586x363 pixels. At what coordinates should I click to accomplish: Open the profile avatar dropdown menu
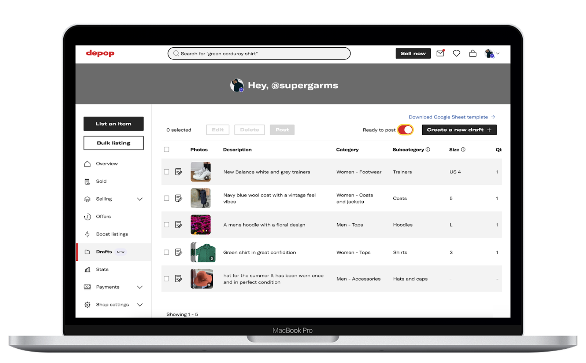click(x=492, y=54)
